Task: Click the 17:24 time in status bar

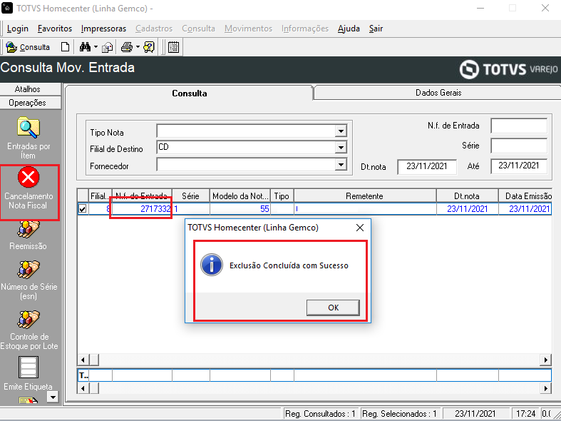Action: coord(525,413)
